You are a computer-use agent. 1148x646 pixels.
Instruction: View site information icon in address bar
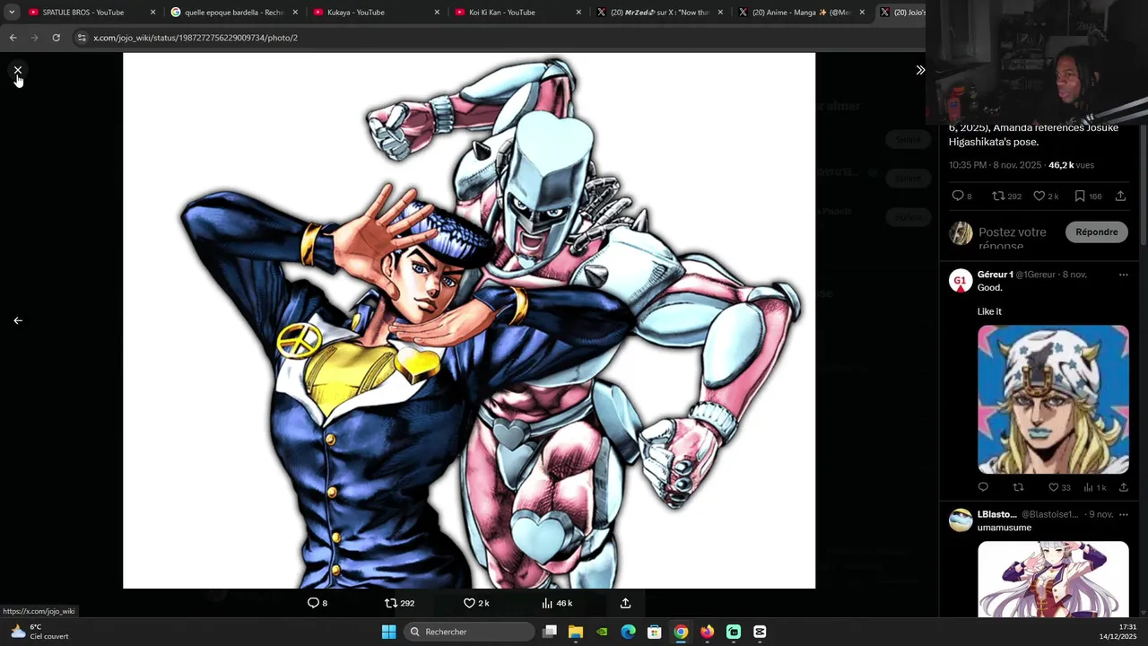(x=82, y=38)
